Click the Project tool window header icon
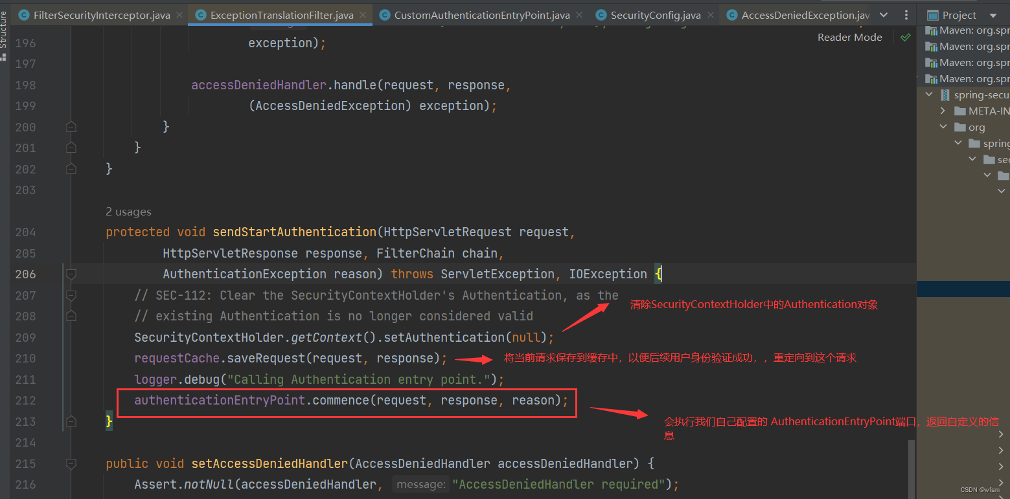The height and width of the screenshot is (499, 1010). pos(932,14)
